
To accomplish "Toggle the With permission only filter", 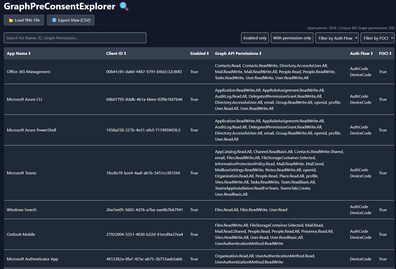I will coord(292,38).
